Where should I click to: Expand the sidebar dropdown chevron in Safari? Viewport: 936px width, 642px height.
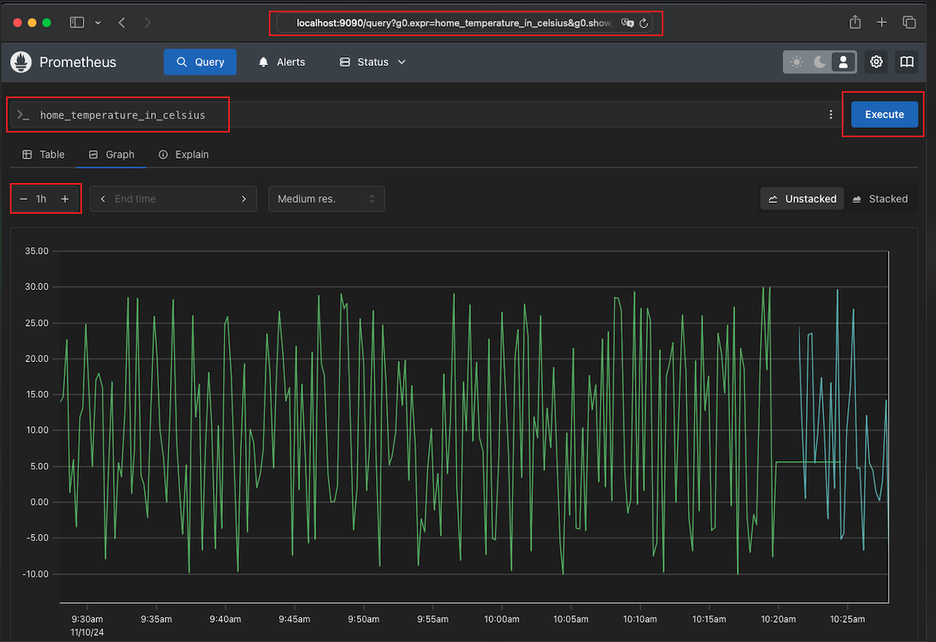[98, 23]
